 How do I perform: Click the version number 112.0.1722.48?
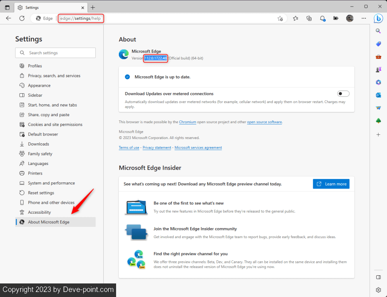[156, 58]
